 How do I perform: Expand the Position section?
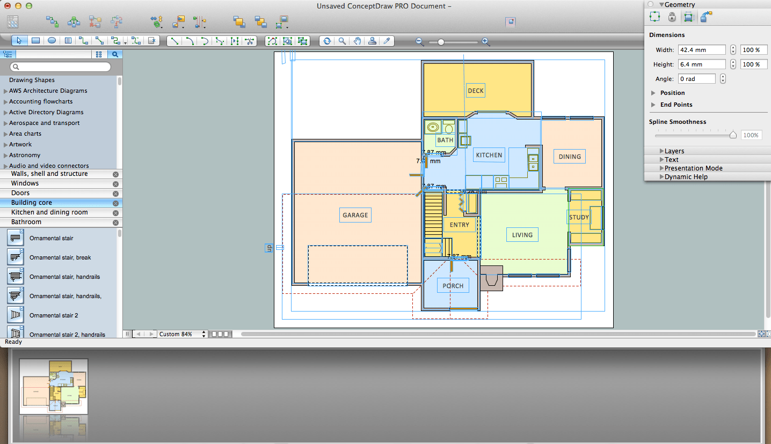coord(654,92)
